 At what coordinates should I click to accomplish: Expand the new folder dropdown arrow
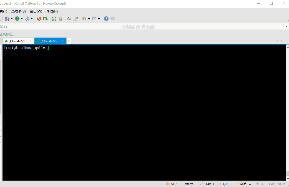pyautogui.click(x=89, y=19)
